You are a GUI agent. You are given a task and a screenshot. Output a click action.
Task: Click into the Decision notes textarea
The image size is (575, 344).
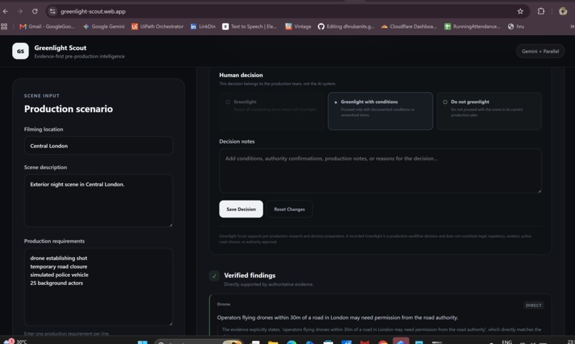pyautogui.click(x=380, y=171)
